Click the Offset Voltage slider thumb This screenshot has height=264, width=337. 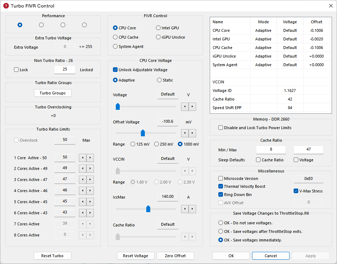click(x=143, y=133)
